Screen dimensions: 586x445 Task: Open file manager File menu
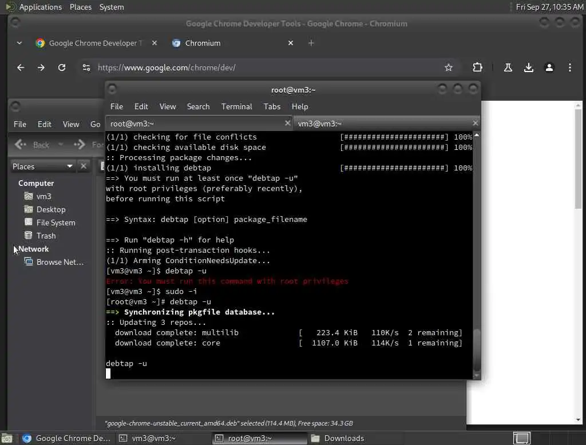click(x=20, y=124)
